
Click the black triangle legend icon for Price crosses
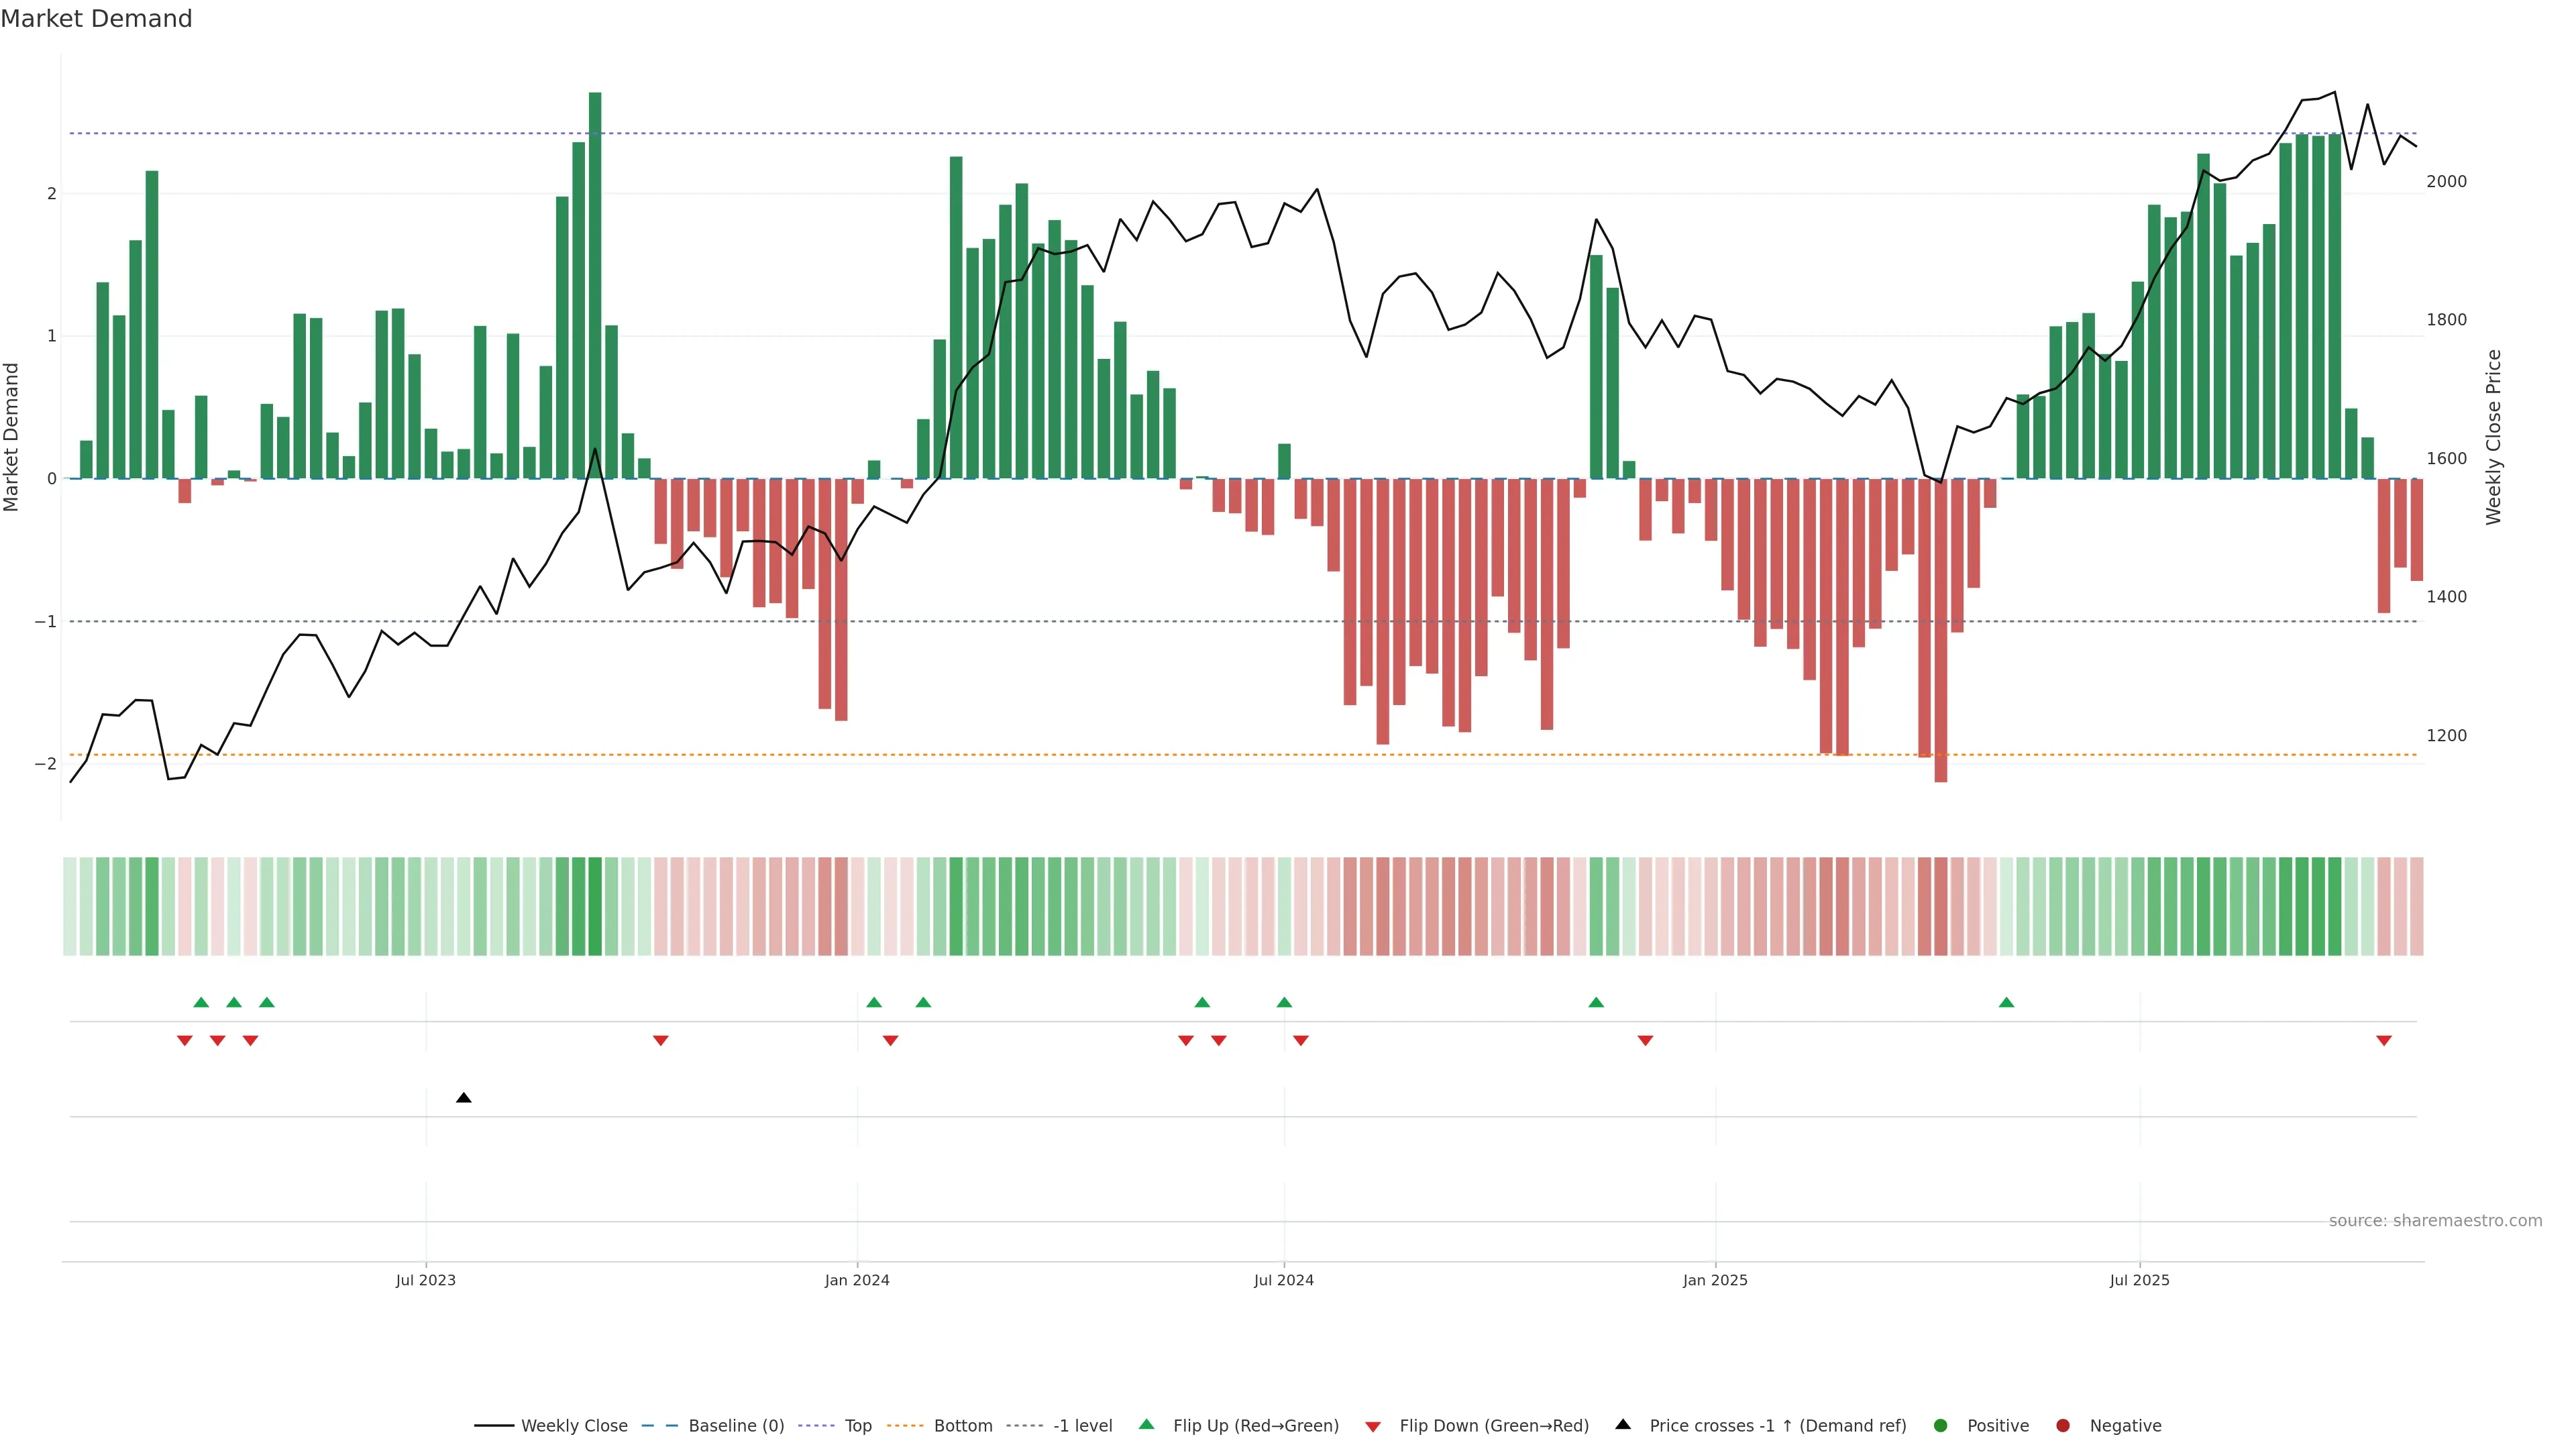pyautogui.click(x=1623, y=1425)
